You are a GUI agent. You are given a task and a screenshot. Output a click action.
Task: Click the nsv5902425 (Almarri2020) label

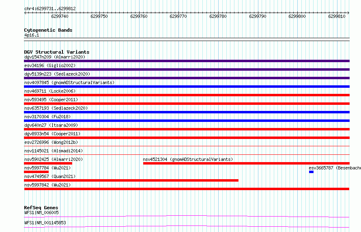pos(54,159)
